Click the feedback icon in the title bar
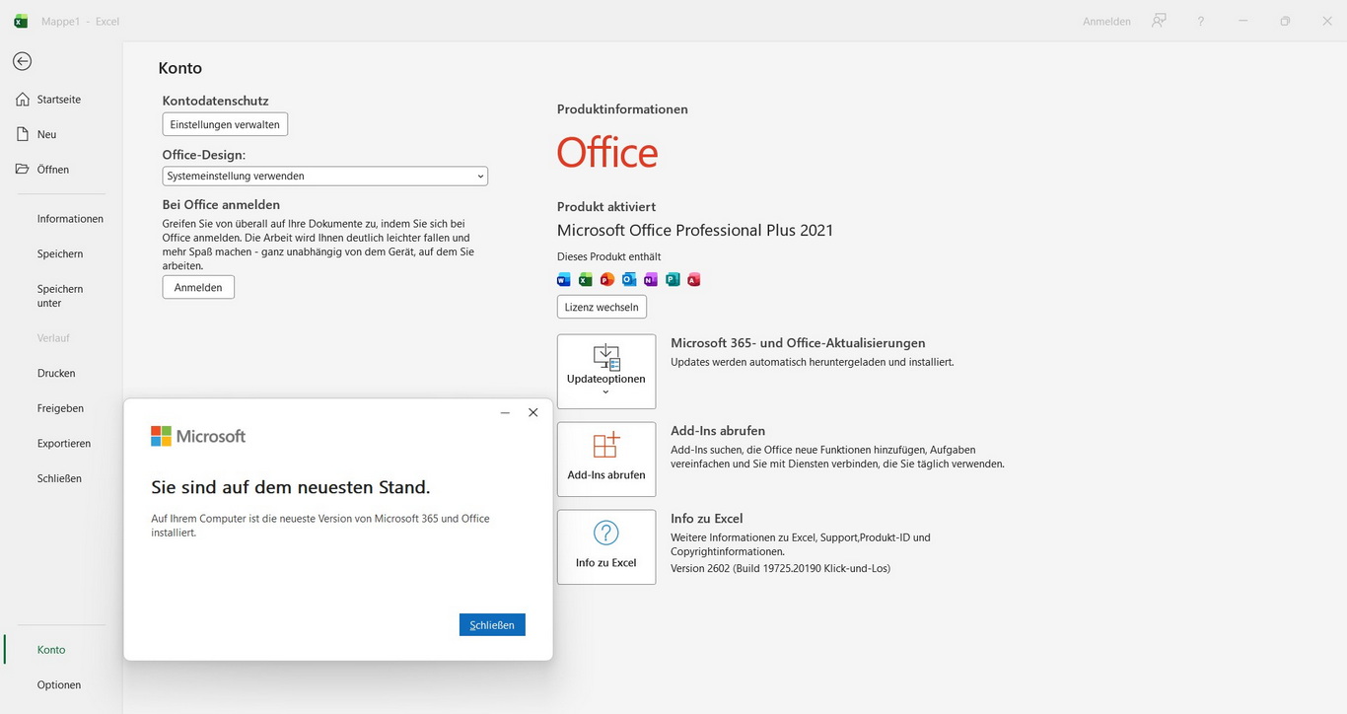 pos(1159,21)
